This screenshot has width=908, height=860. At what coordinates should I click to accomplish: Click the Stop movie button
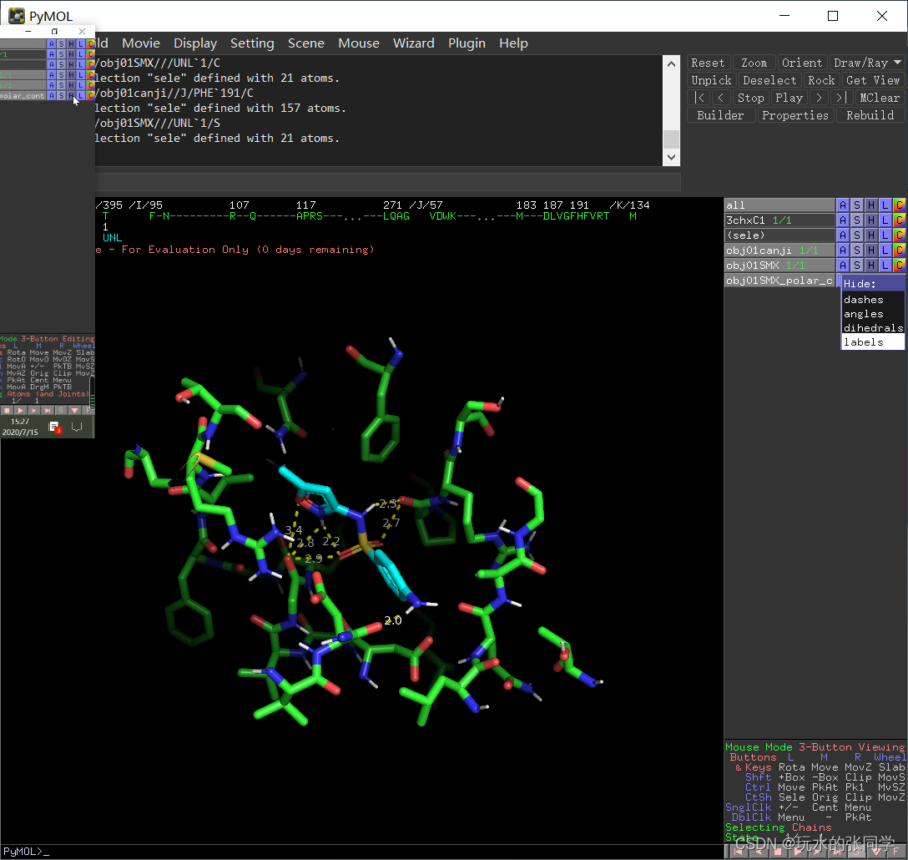[x=750, y=98]
